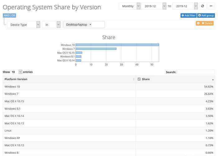The height and width of the screenshot is (156, 218).
Task: Select the Mac OS X 10.15 table row
Action: pyautogui.click(x=109, y=101)
